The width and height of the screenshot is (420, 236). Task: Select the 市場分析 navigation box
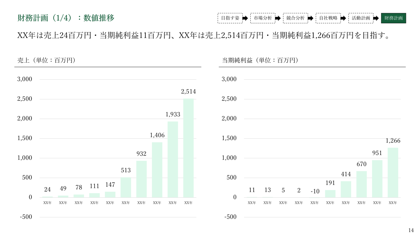pyautogui.click(x=263, y=18)
